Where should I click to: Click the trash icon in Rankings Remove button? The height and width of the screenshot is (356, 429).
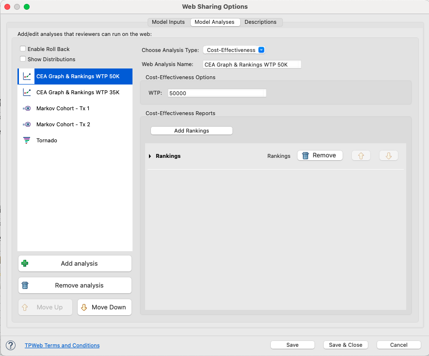coord(305,155)
